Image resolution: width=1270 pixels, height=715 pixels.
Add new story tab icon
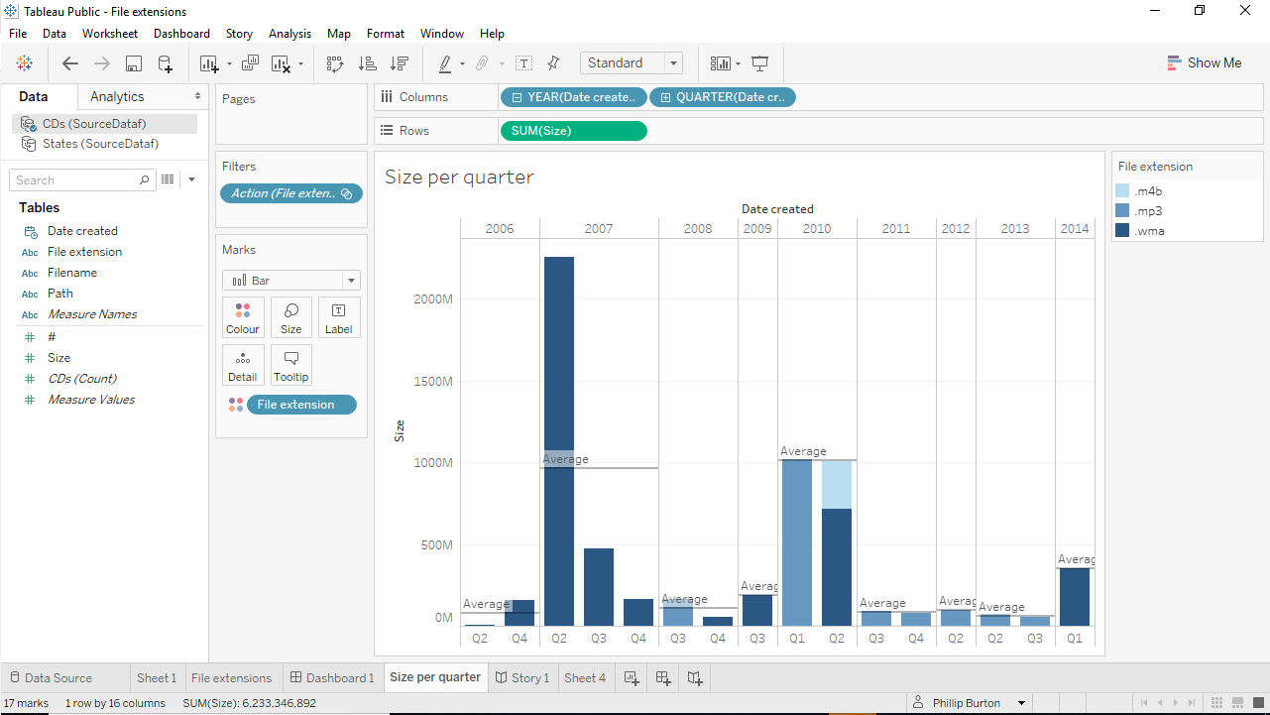click(695, 678)
